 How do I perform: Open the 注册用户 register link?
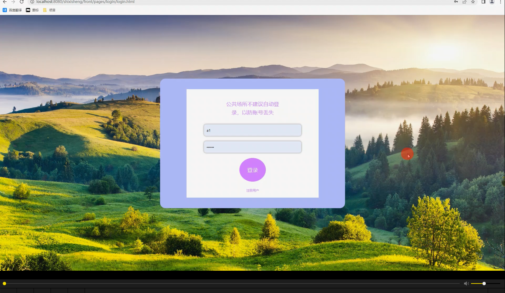252,190
